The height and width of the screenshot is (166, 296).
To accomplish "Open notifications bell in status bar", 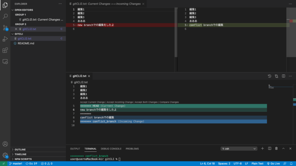I will pos(291,164).
